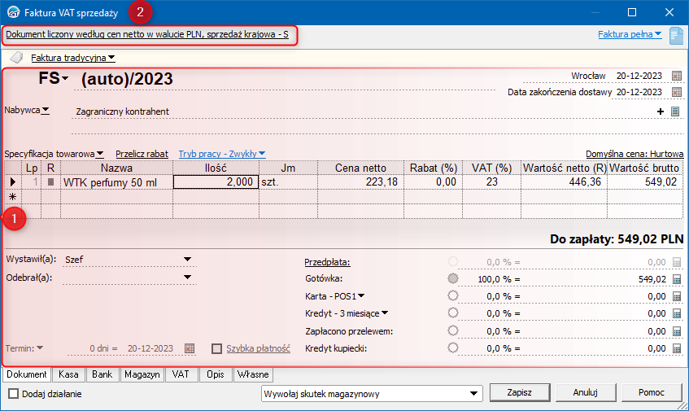Expand the Faktura tradycyjna dropdown
This screenshot has height=411, width=689.
73,58
